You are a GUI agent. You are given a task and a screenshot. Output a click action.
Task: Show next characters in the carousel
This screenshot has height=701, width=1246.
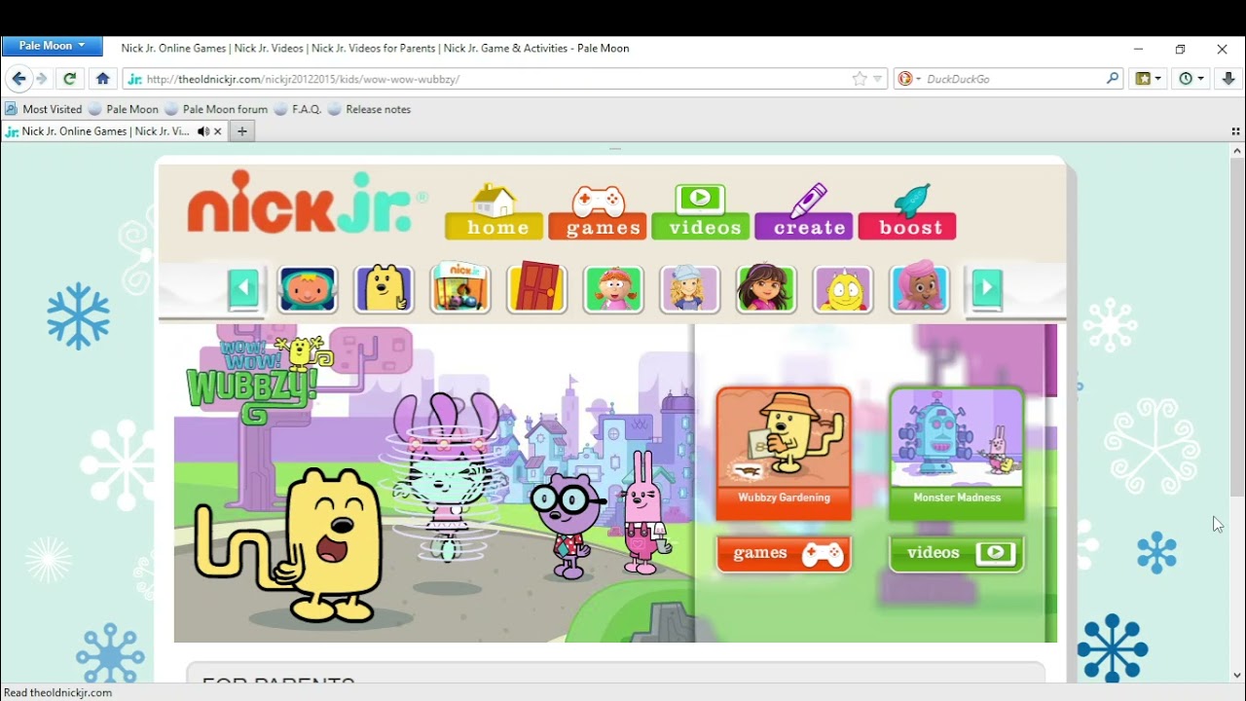987,288
